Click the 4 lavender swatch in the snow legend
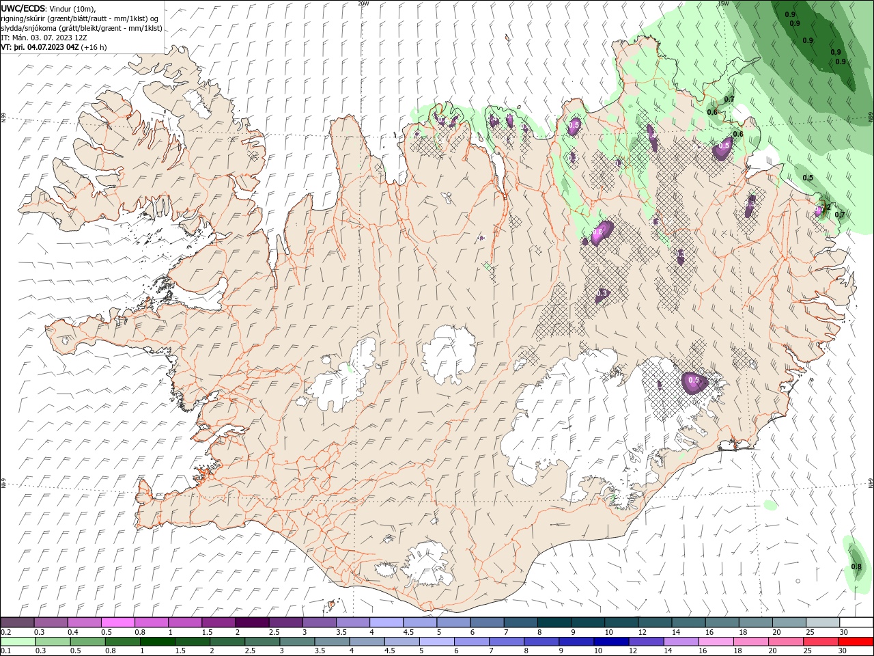 (x=386, y=623)
